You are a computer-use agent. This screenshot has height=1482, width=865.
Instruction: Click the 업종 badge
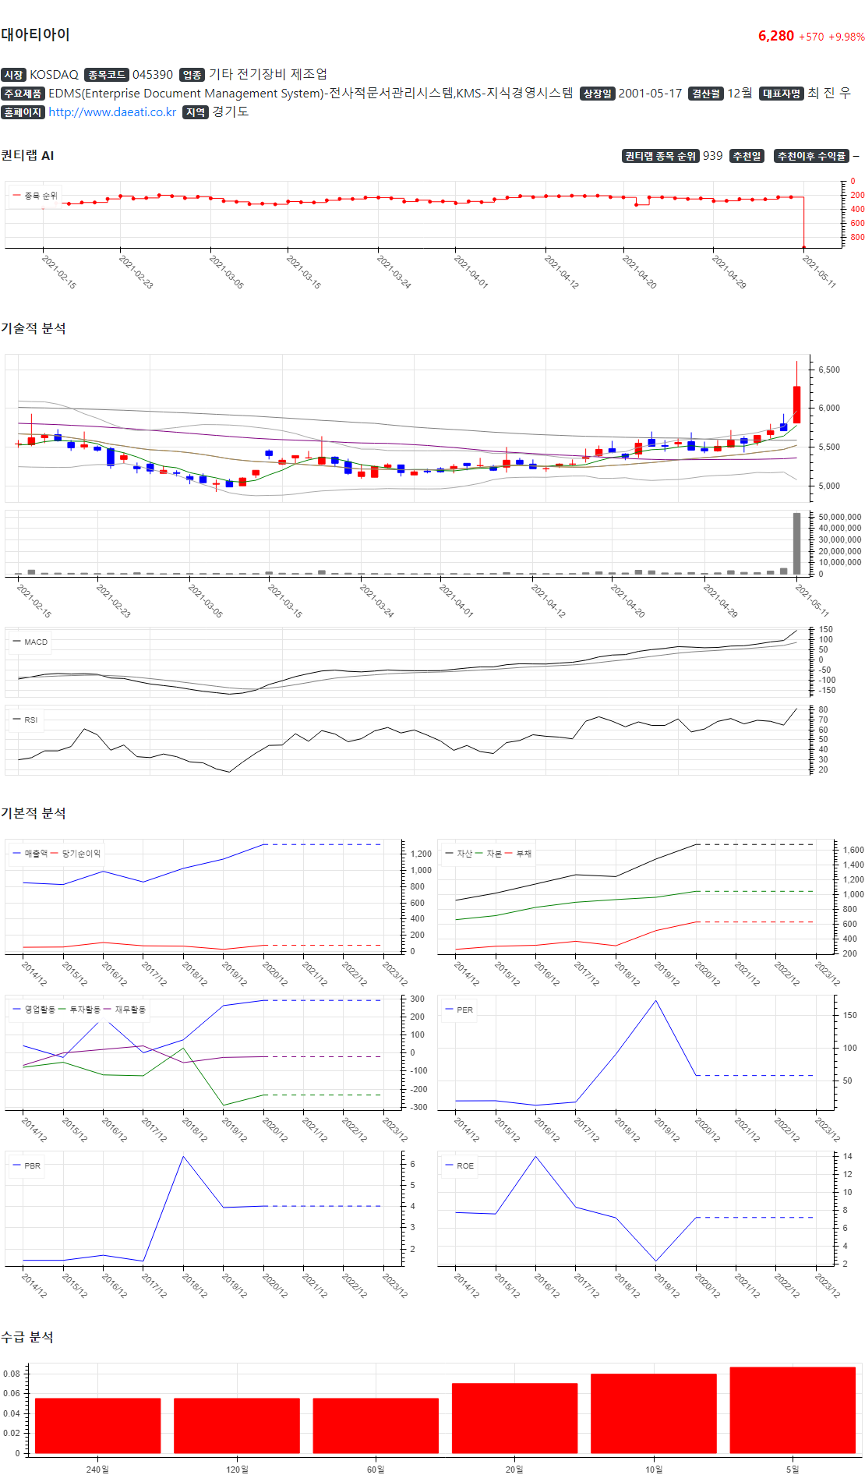[x=192, y=75]
